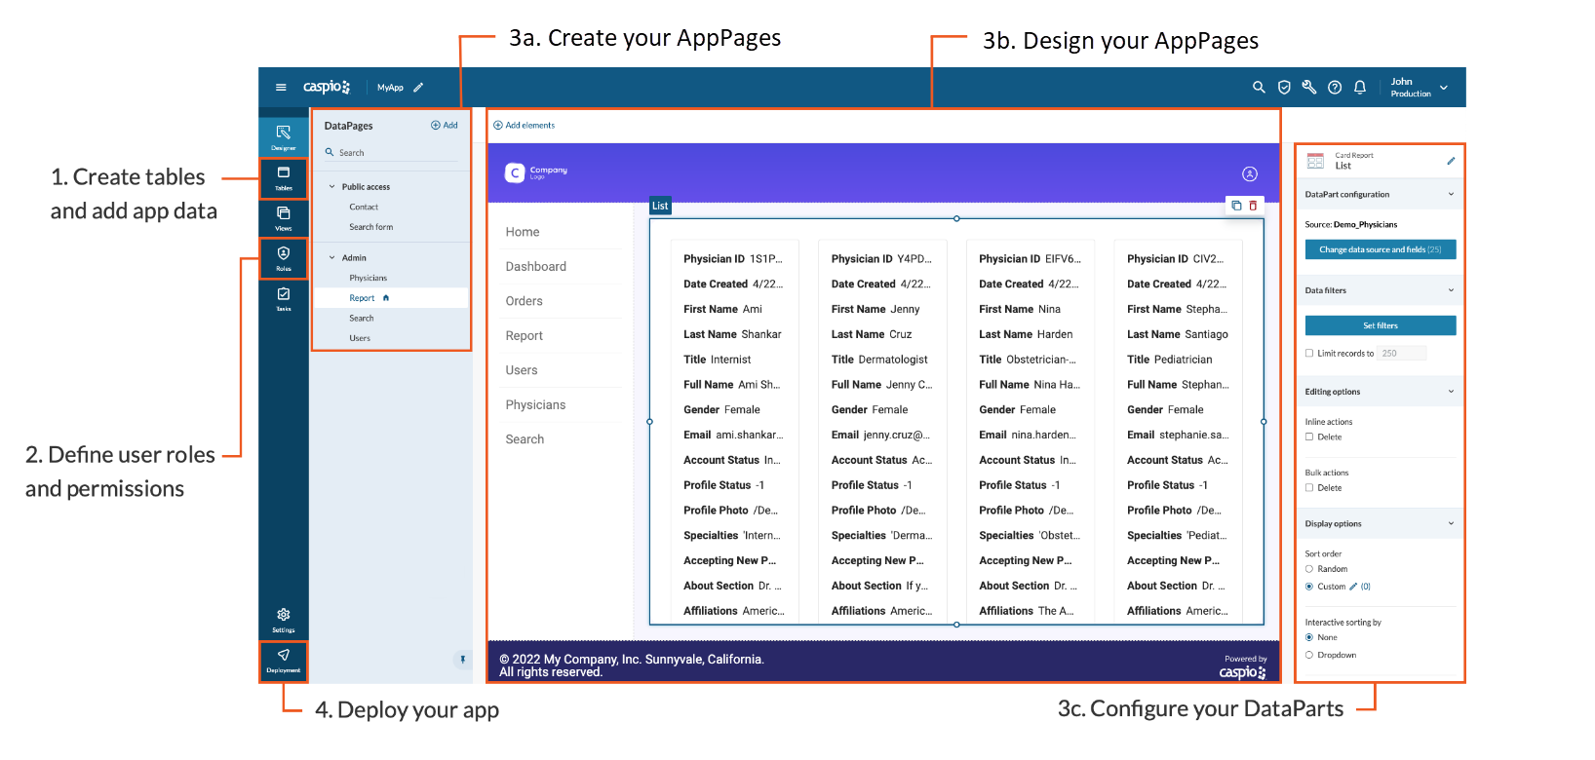Screen dimensions: 1595x760
Task: Select Dropdown for interactive sorting
Action: point(1309,655)
